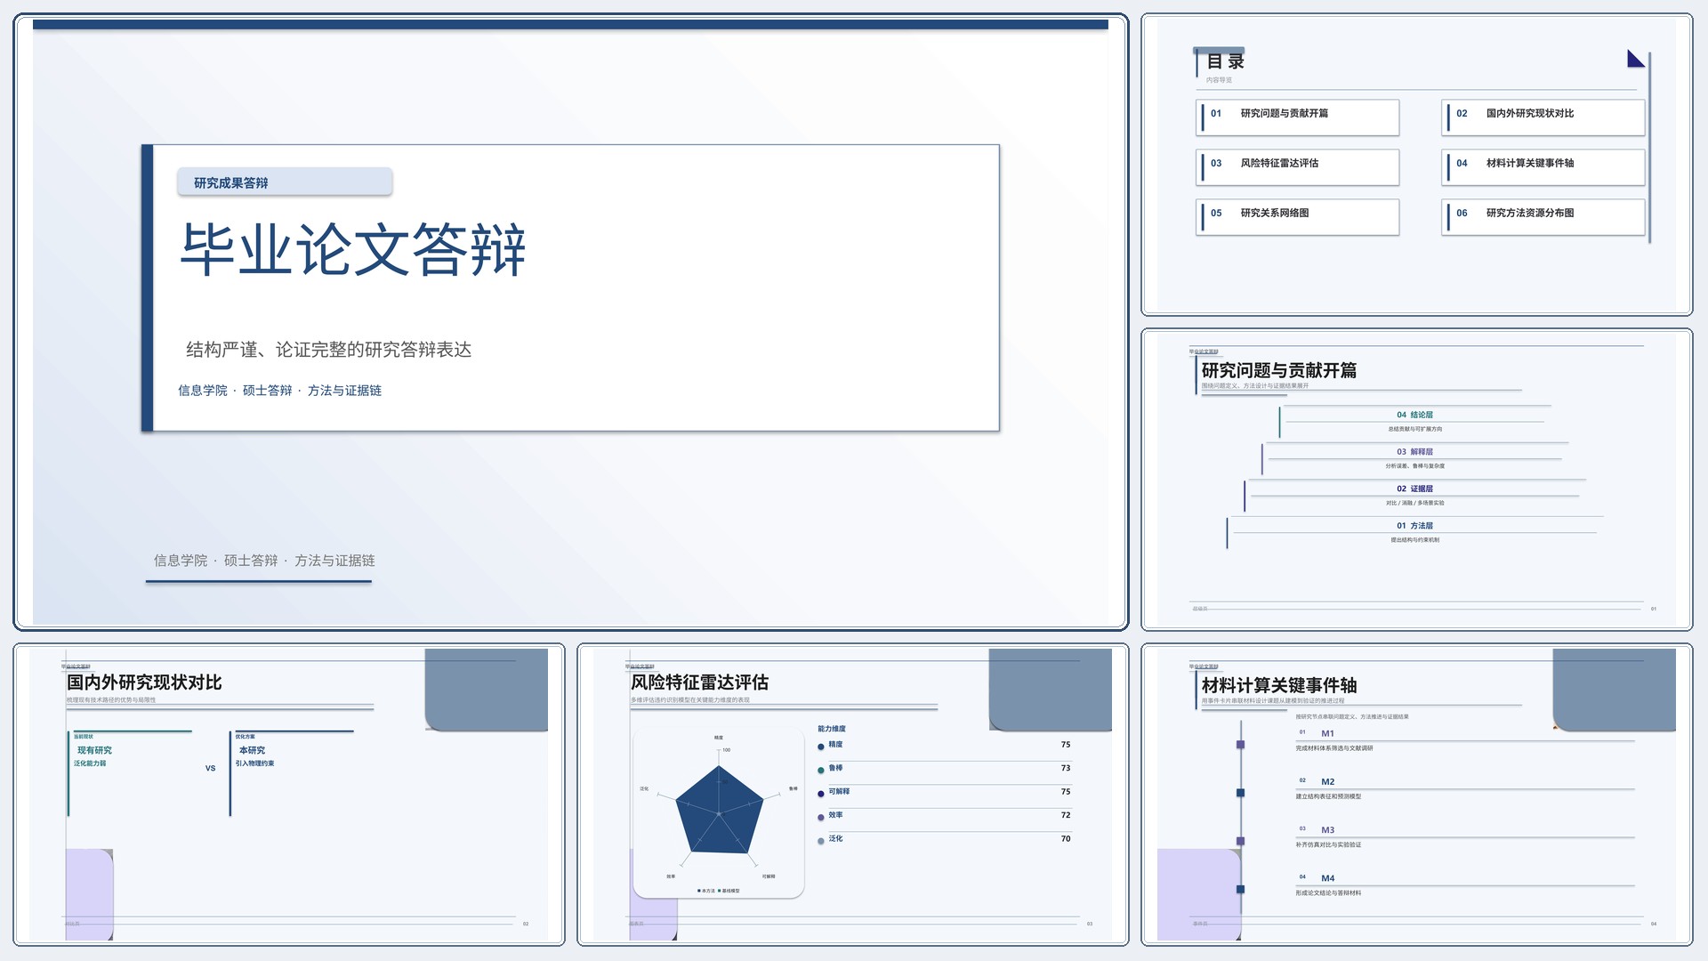Click the 效率 legend dot in radar list

(x=820, y=817)
